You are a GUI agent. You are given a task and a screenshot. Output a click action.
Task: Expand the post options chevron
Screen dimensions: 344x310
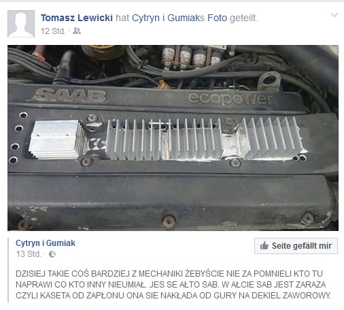tap(334, 15)
